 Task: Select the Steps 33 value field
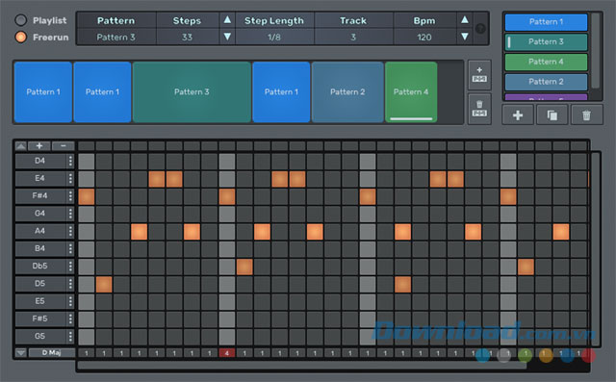coord(187,37)
